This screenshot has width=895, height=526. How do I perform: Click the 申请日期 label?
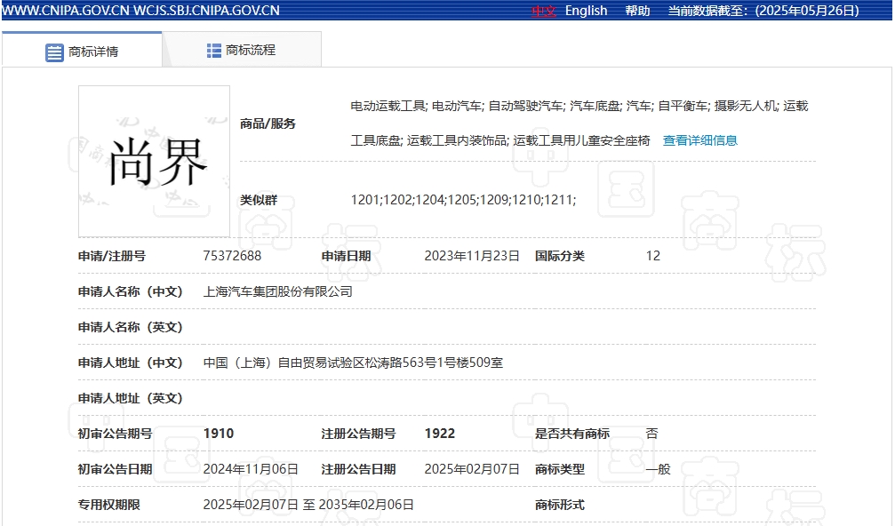[x=346, y=256]
